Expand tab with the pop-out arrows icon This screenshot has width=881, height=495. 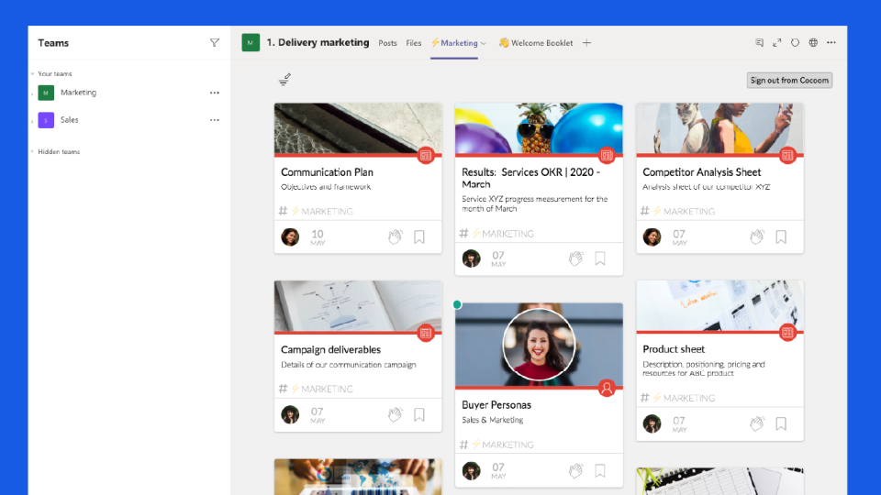pyautogui.click(x=777, y=43)
